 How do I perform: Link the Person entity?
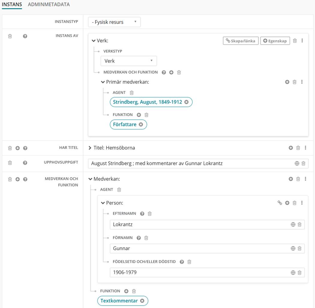[280, 203]
